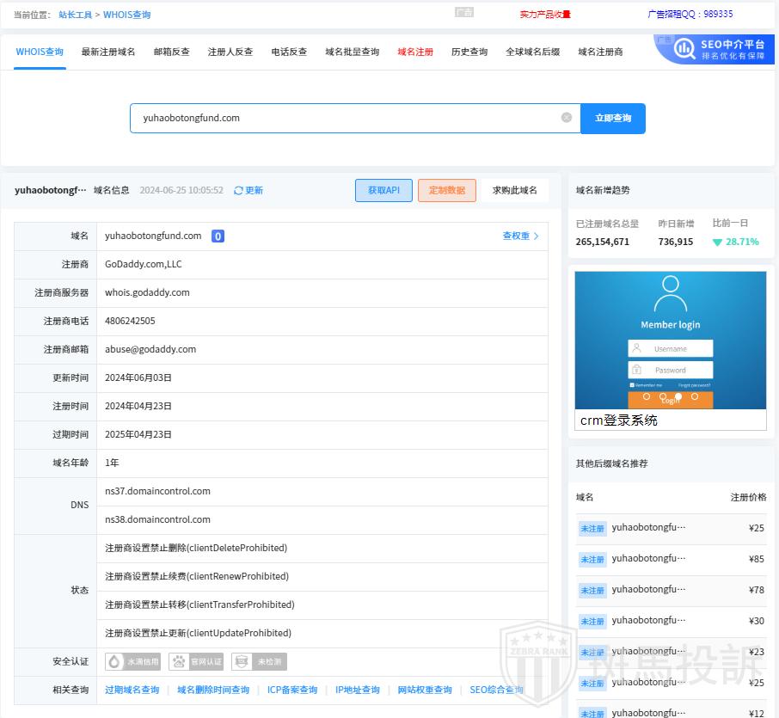Open the 站长工具 breadcrumb link
This screenshot has width=779, height=718.
pos(75,15)
